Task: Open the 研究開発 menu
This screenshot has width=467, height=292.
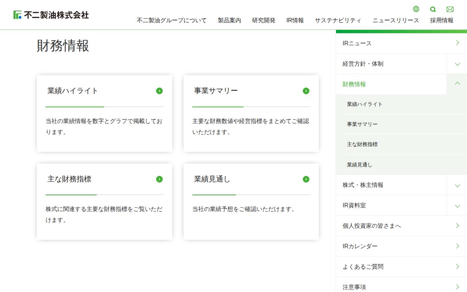Action: pyautogui.click(x=264, y=20)
